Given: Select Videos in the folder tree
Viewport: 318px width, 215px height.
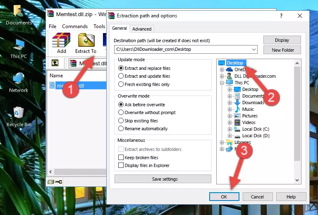Looking at the screenshot, I should (249, 122).
